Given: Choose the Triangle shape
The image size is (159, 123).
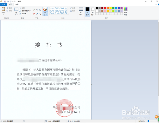Looking at the screenshot, I should point(66,8).
